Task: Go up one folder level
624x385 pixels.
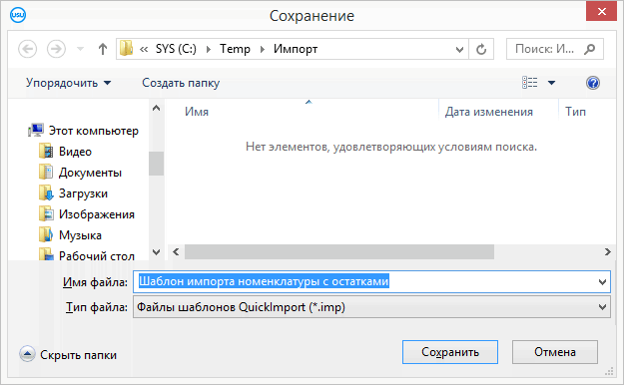Action: pos(103,49)
